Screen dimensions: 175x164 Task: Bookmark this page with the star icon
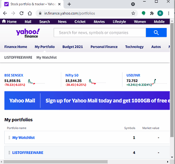tap(133, 13)
